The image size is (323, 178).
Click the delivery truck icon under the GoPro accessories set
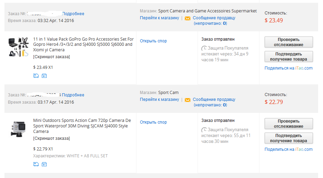[36, 76]
